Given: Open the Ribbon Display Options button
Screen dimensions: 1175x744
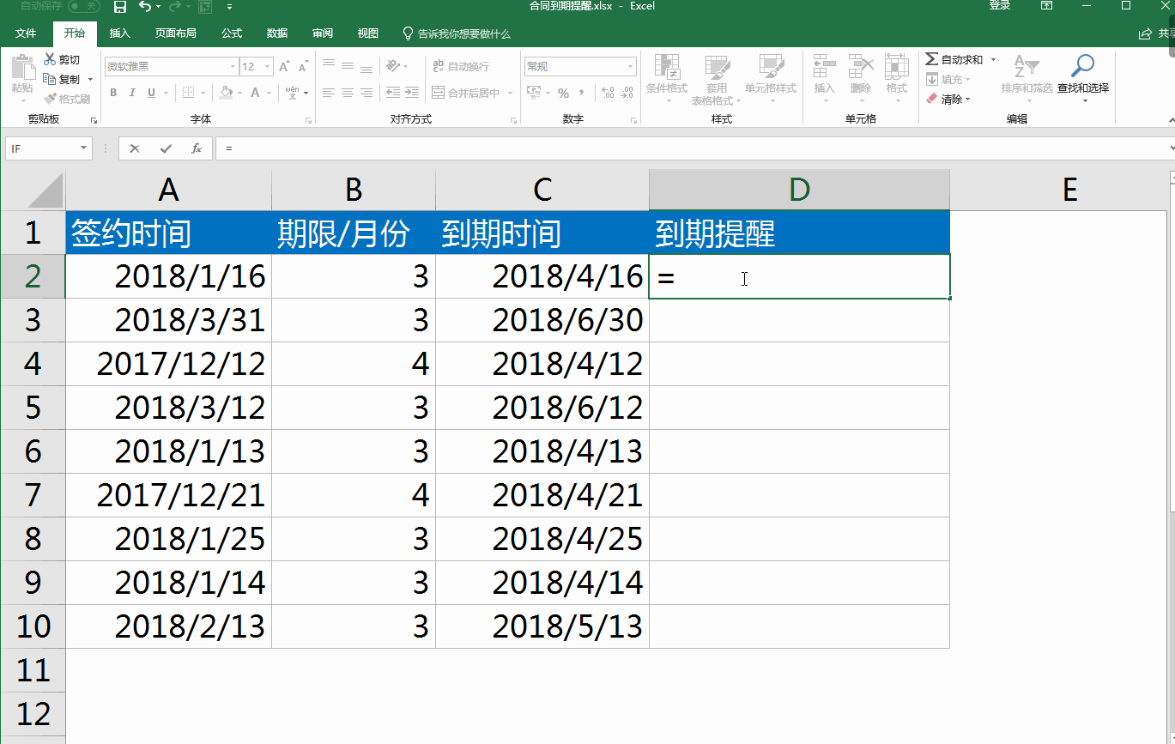Looking at the screenshot, I should click(1046, 6).
